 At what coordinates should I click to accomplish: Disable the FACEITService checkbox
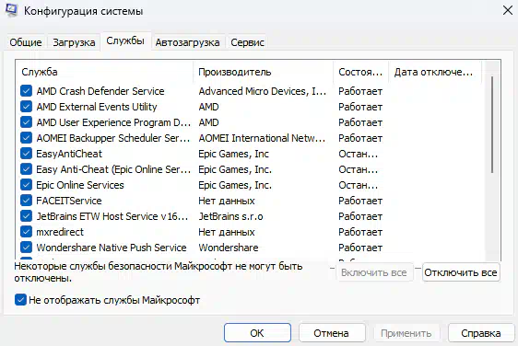(26, 201)
